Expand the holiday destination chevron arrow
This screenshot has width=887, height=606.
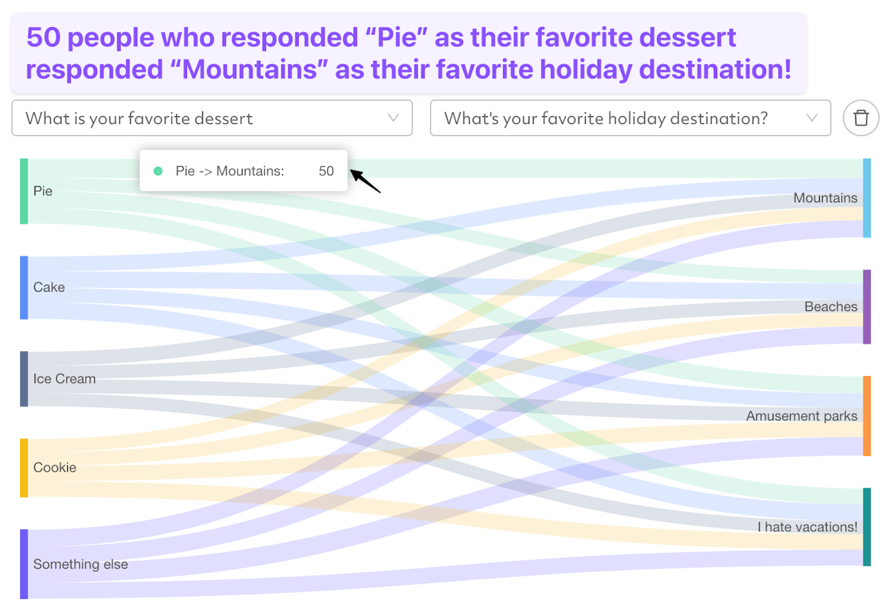click(x=812, y=118)
